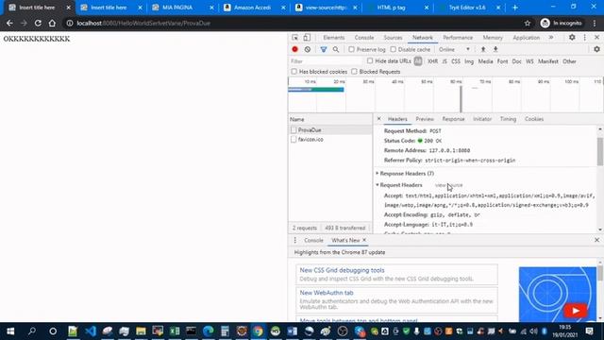
Task: Click the network Filter input field
Action: (x=326, y=61)
